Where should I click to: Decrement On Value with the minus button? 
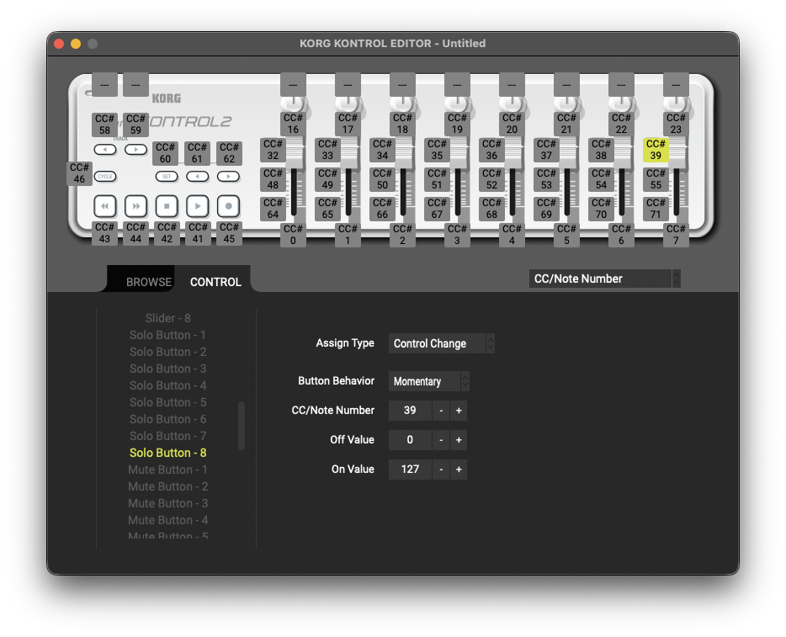click(441, 470)
